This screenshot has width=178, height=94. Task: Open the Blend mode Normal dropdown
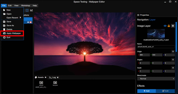pos(156,79)
